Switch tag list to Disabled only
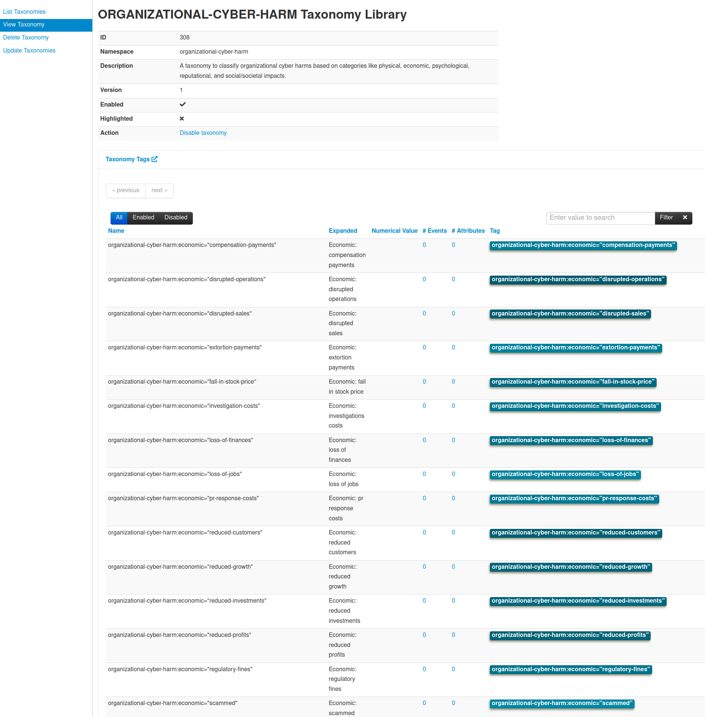The height and width of the screenshot is (717, 705). (x=176, y=218)
